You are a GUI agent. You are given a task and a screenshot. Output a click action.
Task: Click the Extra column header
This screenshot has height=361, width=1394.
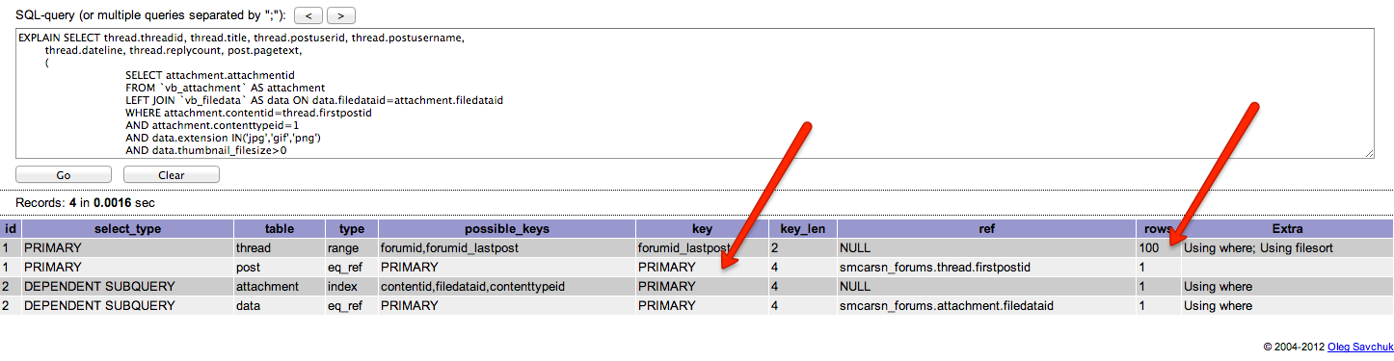point(1287,229)
